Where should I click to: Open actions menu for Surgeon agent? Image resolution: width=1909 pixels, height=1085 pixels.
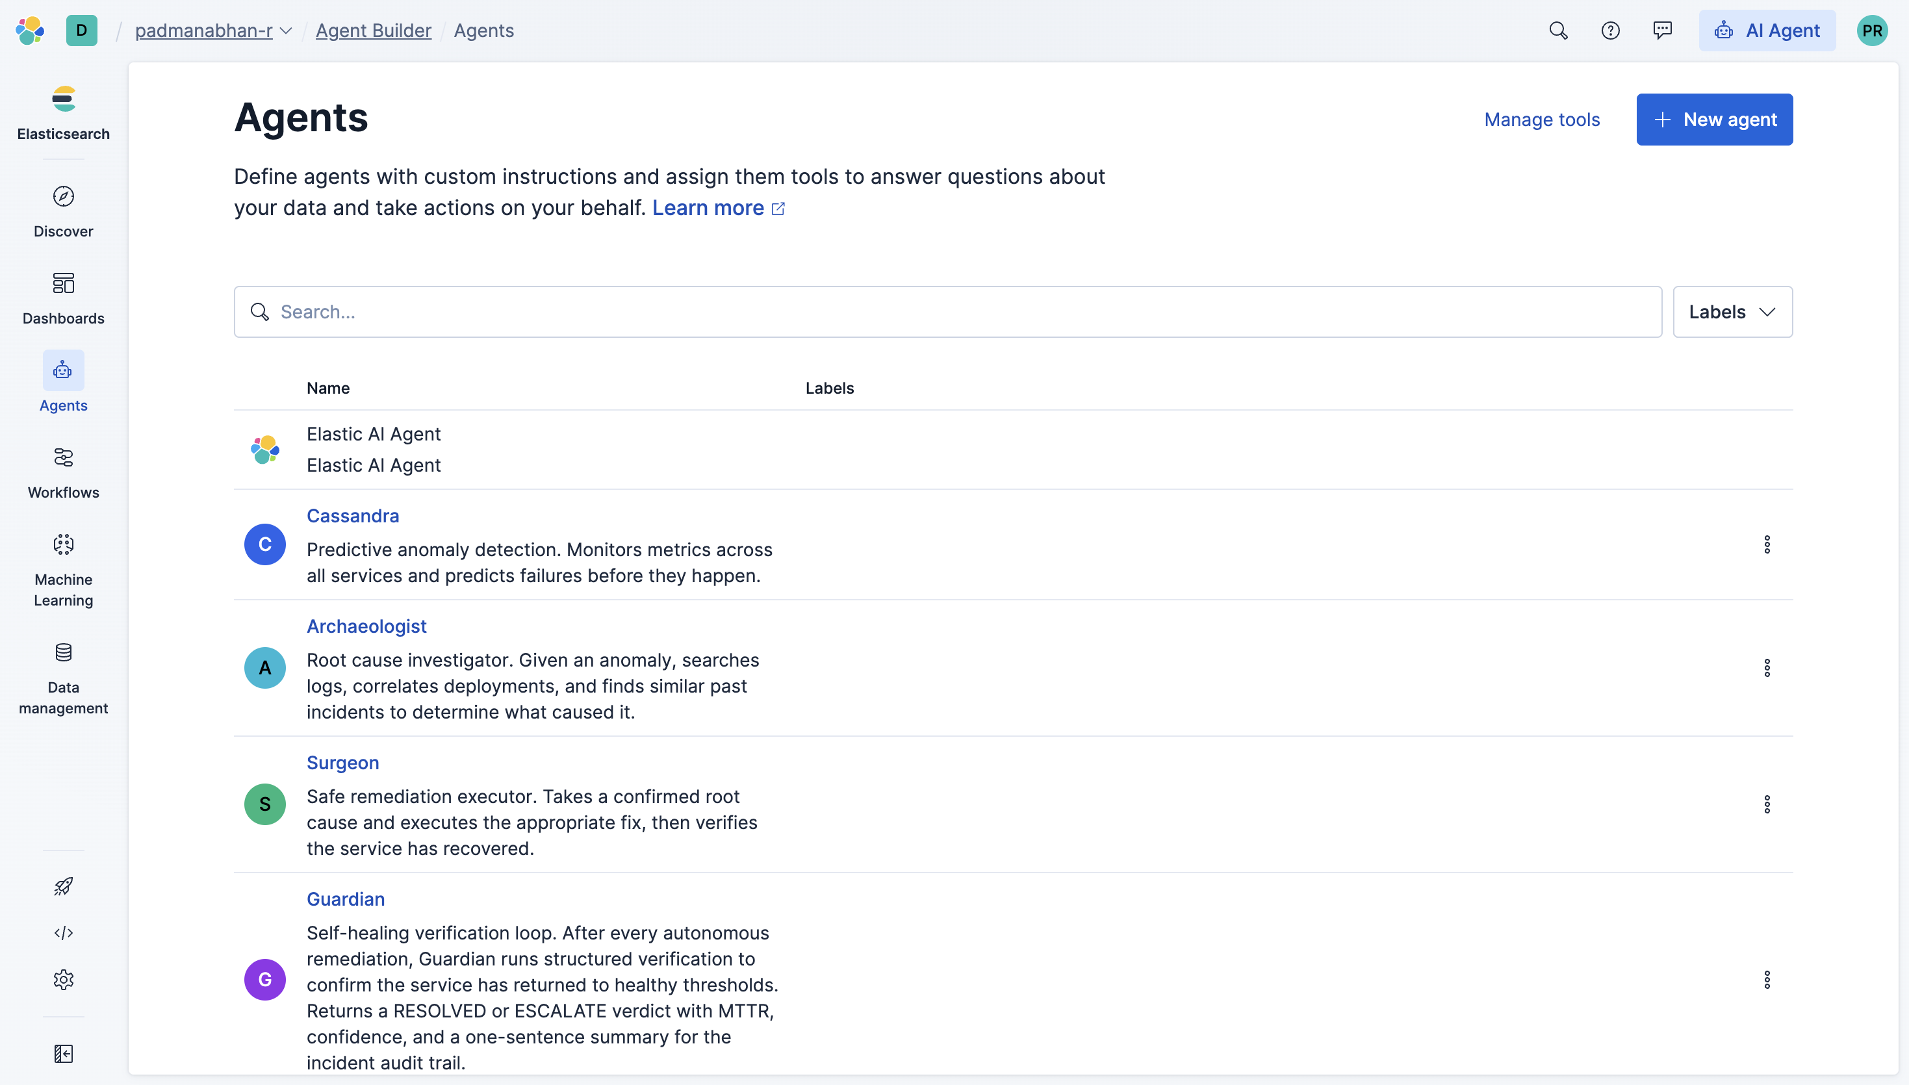(1767, 804)
